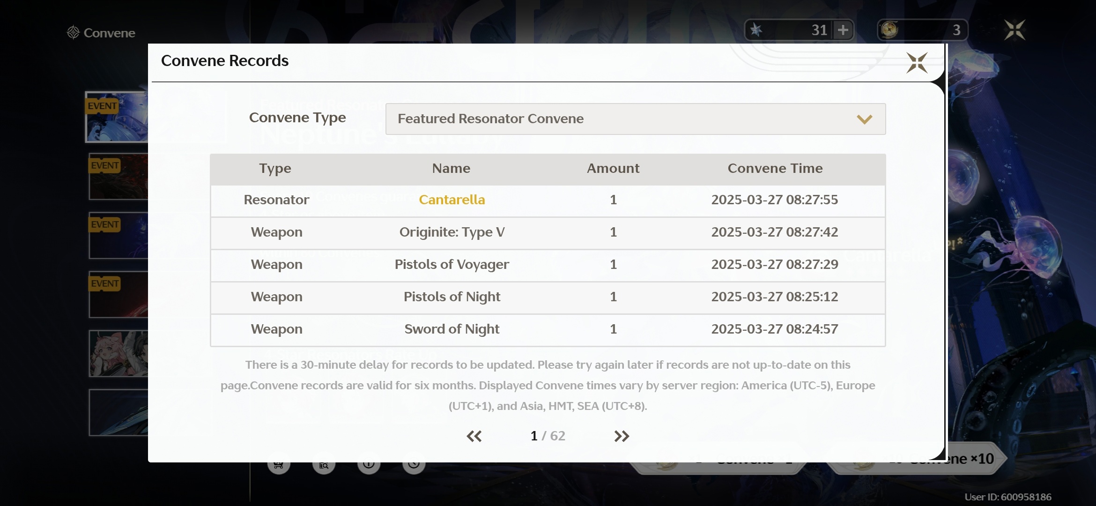This screenshot has width=1096, height=506.
Task: Select the first EVENT banner thumbnail
Action: (x=117, y=117)
